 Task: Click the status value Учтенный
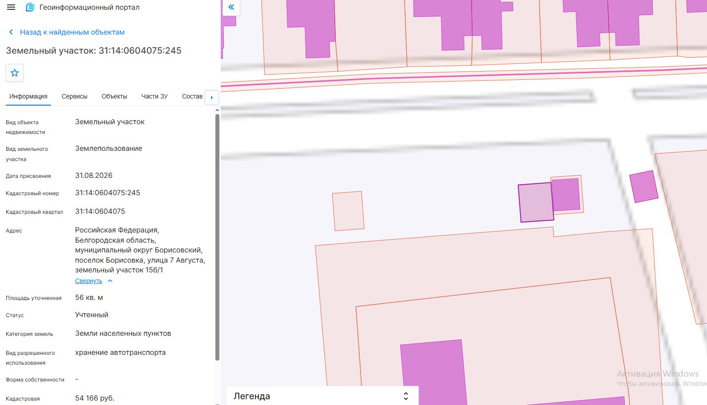coord(91,315)
